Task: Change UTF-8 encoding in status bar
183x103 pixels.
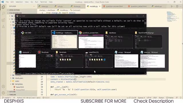Action: [149, 98]
